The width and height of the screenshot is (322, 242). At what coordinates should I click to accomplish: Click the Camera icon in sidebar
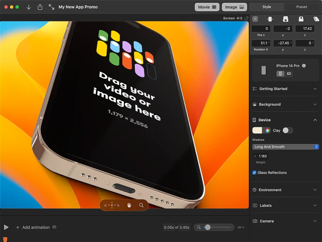point(255,221)
